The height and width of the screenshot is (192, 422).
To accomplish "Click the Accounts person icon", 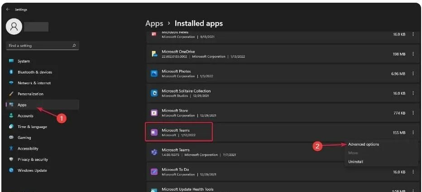I will [11, 116].
